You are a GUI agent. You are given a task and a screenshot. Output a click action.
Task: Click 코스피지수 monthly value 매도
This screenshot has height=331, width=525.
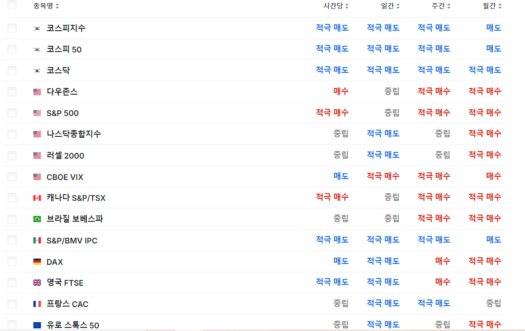coord(494,28)
